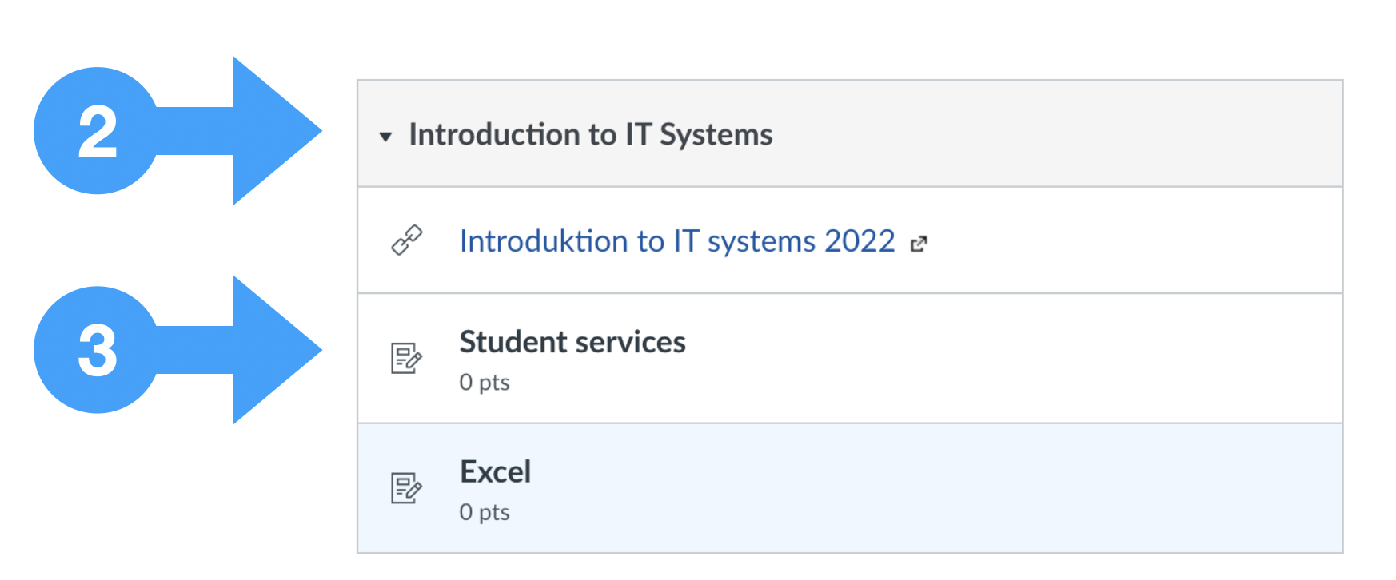The height and width of the screenshot is (580, 1396).
Task: Click the blue number 3 circle
Action: point(97,350)
